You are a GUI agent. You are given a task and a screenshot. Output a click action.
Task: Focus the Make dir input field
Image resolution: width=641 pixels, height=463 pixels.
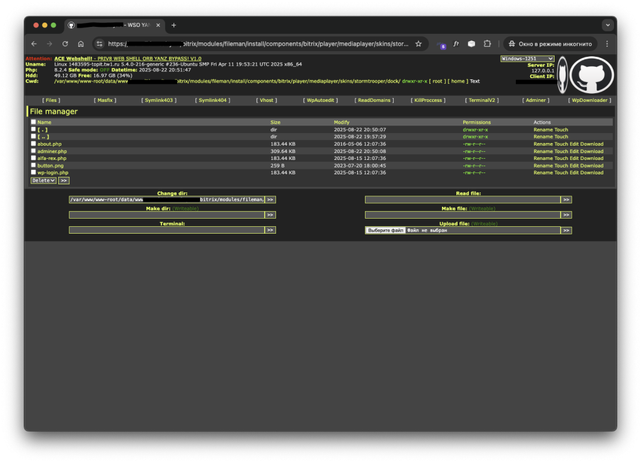pyautogui.click(x=167, y=214)
